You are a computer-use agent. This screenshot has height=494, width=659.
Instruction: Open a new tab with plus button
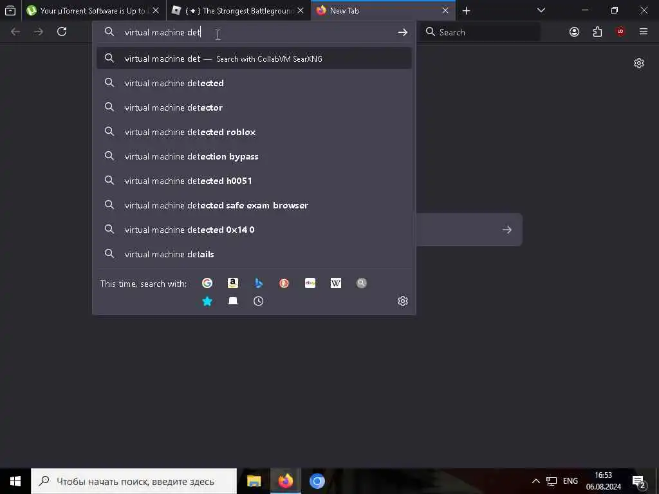click(x=466, y=11)
